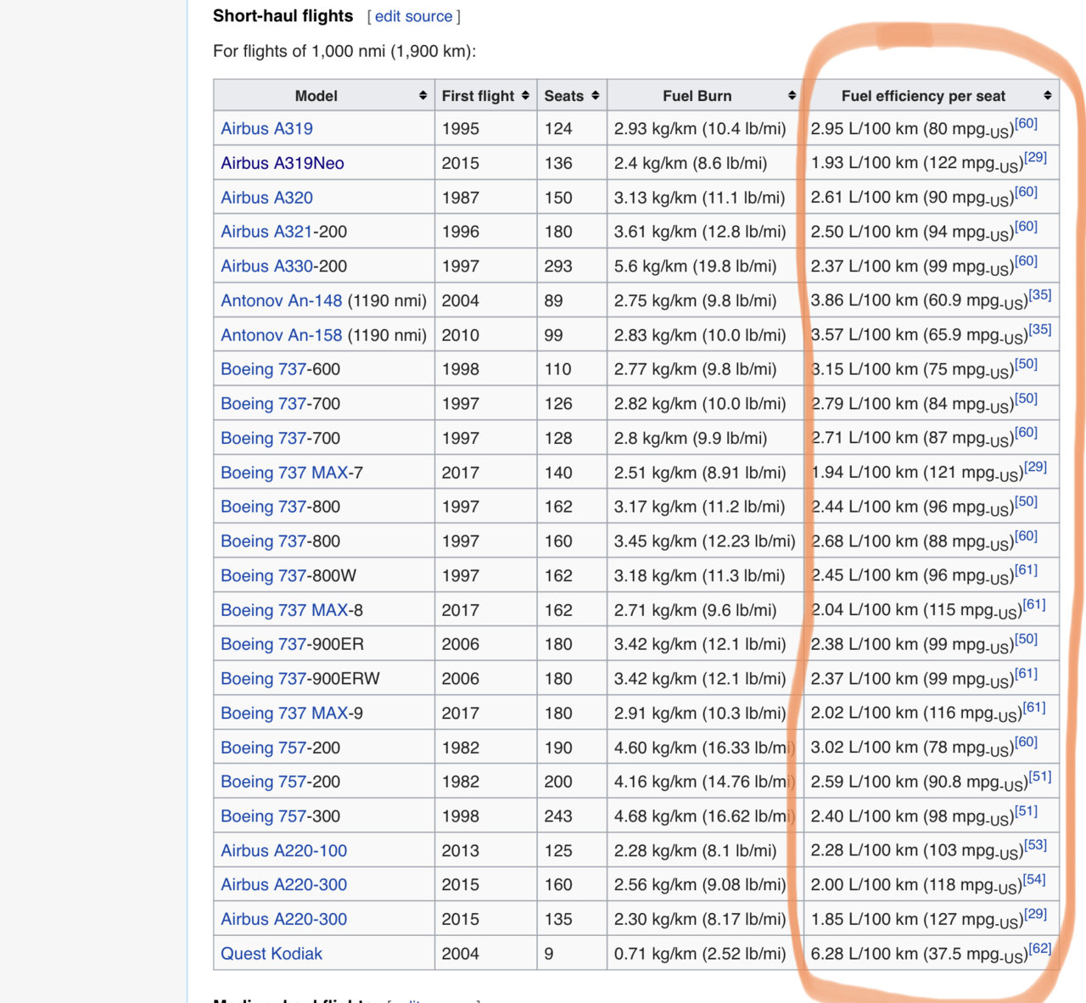Sort by Fuel efficiency per seat

[x=1047, y=96]
